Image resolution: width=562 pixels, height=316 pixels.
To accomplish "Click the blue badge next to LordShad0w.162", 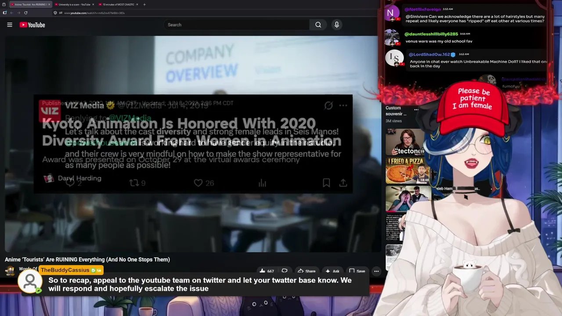I will click(453, 54).
